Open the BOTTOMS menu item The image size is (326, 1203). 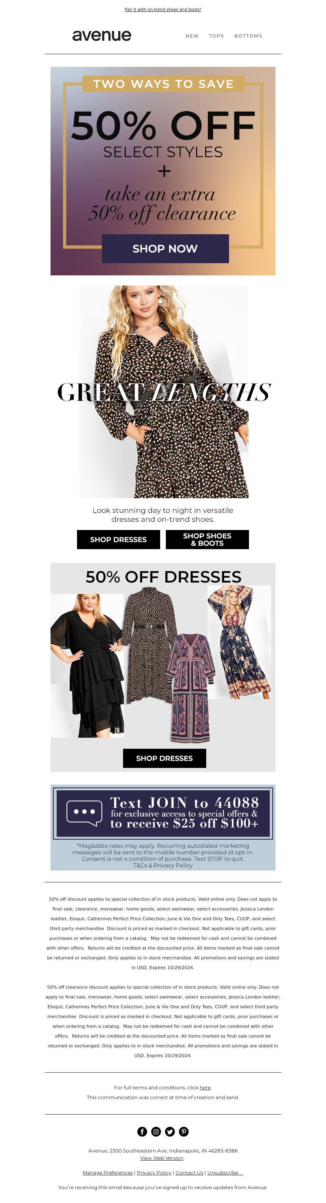(248, 36)
